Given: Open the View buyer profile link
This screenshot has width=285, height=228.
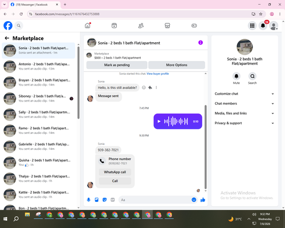Looking at the screenshot, I should (158, 74).
